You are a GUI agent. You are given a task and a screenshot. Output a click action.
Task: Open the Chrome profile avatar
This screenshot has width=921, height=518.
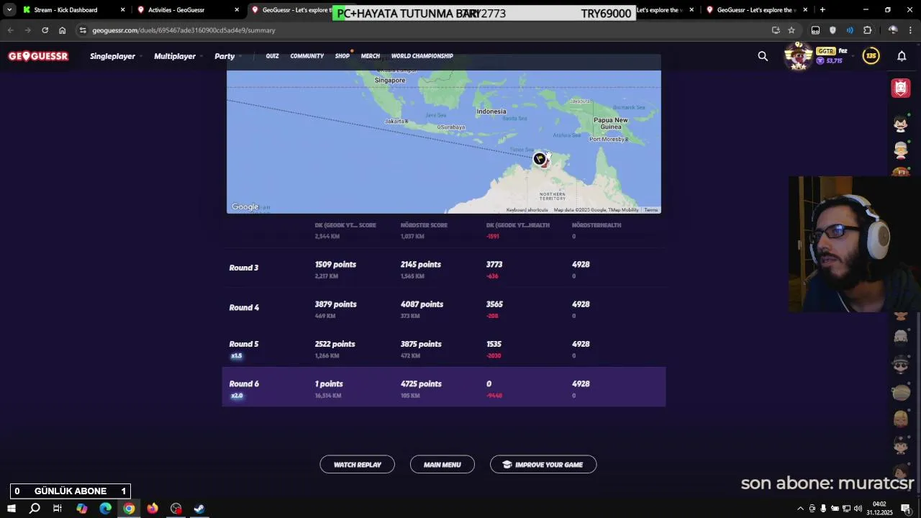893,30
